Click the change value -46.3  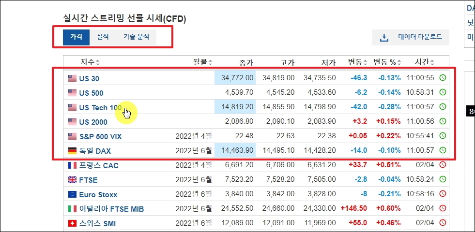pyautogui.click(x=359, y=78)
